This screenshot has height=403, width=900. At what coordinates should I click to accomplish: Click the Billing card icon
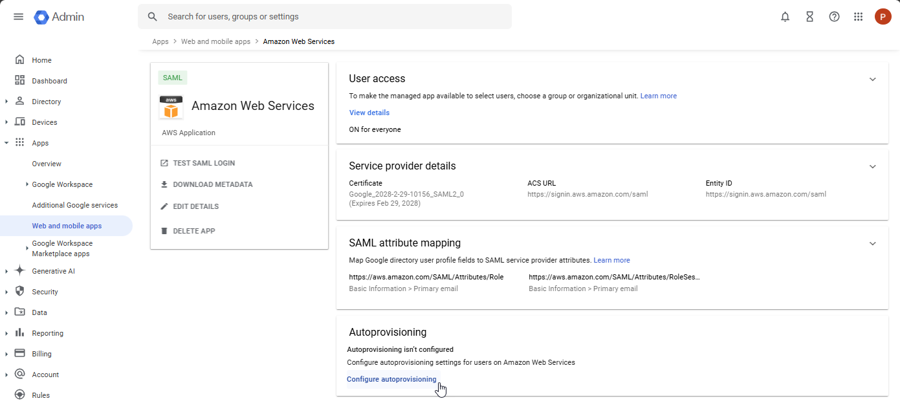[x=19, y=354]
